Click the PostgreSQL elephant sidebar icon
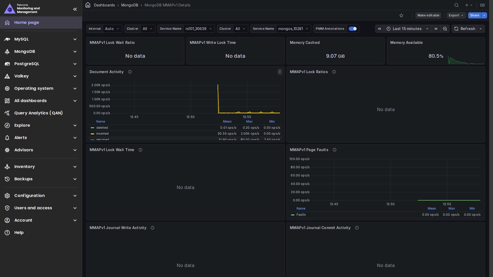Viewport: 493px width, 277px height. click(7, 64)
